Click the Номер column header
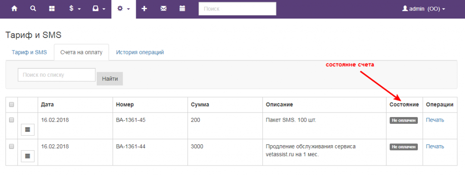The image size is (465, 176). [125, 105]
